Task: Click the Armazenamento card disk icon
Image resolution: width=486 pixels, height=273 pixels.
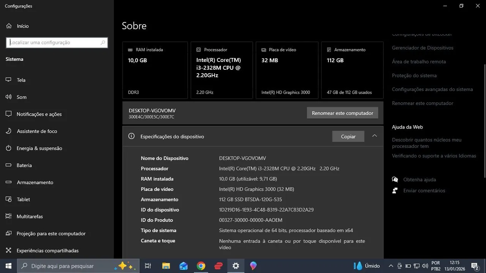Action: 329,50
